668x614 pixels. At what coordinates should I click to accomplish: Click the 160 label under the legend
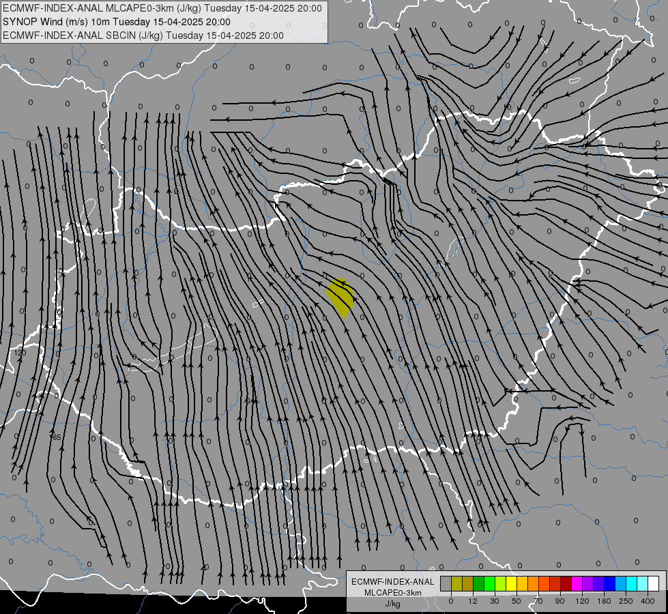(x=604, y=601)
